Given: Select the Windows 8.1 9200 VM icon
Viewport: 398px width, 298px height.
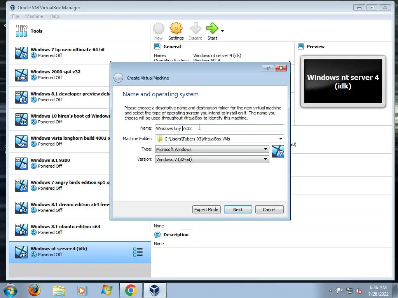Looking at the screenshot, I should tap(21, 163).
